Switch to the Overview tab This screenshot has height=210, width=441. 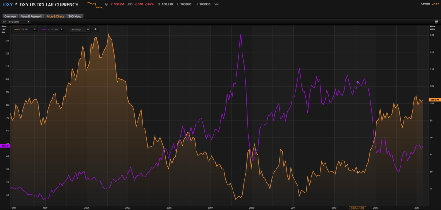(10, 16)
